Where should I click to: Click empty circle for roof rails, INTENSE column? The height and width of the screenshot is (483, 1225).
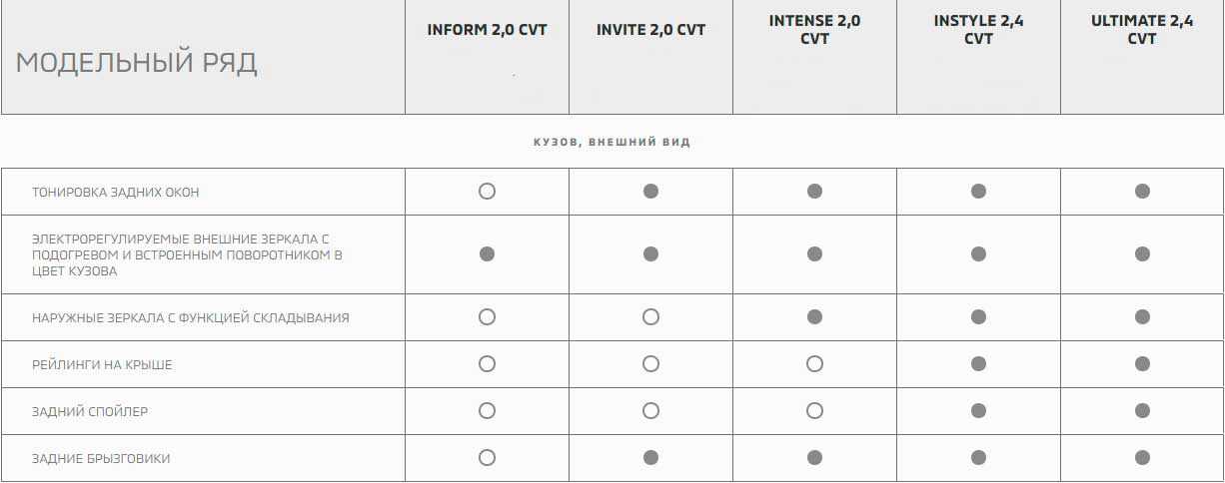click(x=814, y=364)
